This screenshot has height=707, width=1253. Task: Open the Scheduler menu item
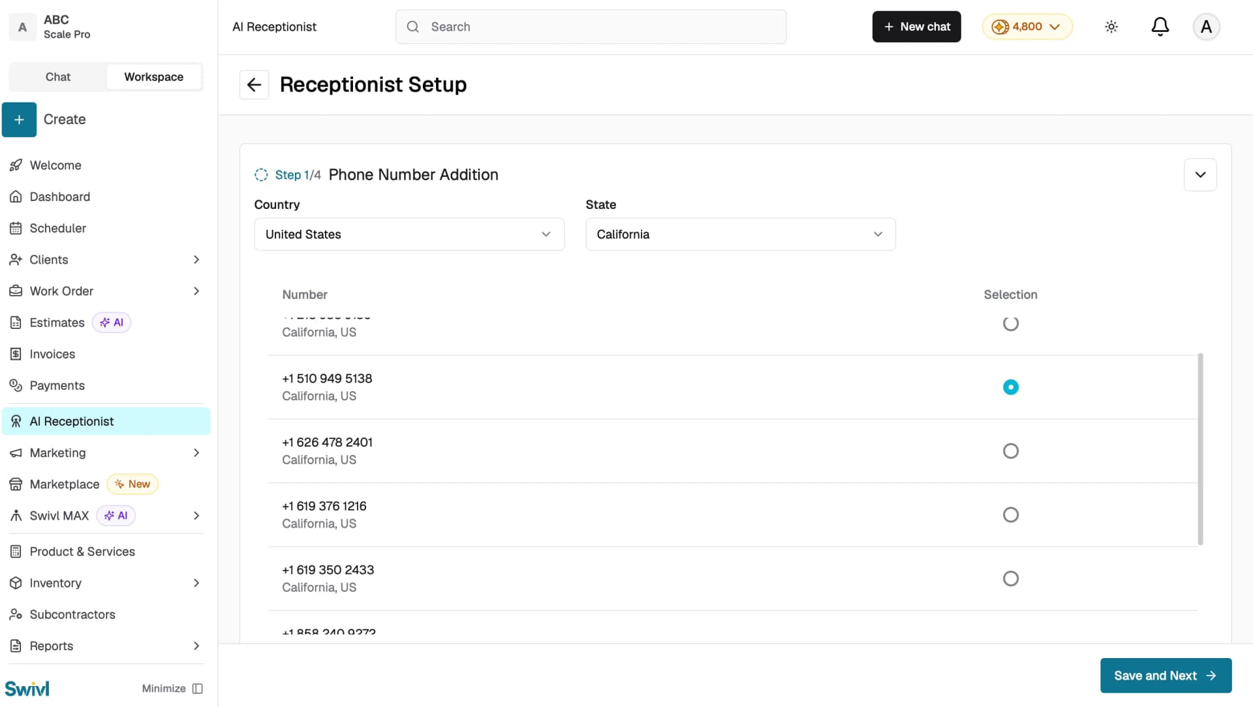tap(106, 228)
